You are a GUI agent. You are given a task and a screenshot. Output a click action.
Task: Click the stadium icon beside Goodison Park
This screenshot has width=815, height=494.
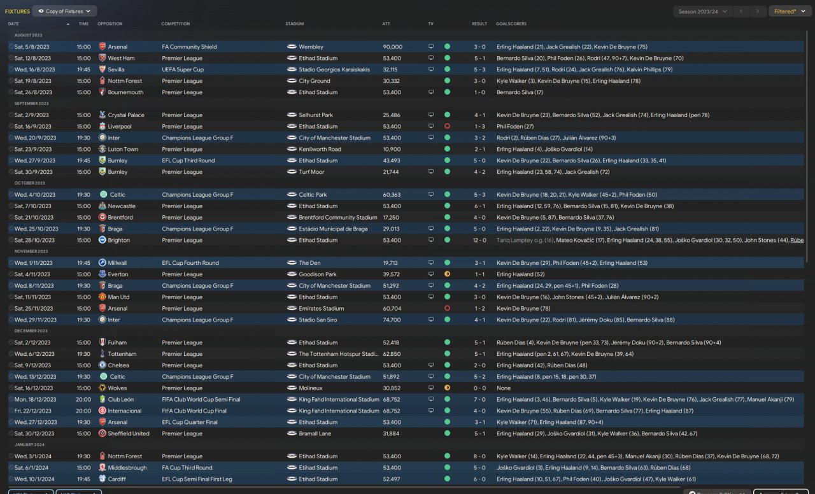(x=292, y=274)
